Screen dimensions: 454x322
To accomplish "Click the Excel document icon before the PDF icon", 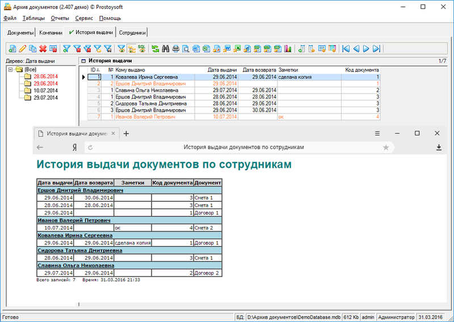I will 206,49.
